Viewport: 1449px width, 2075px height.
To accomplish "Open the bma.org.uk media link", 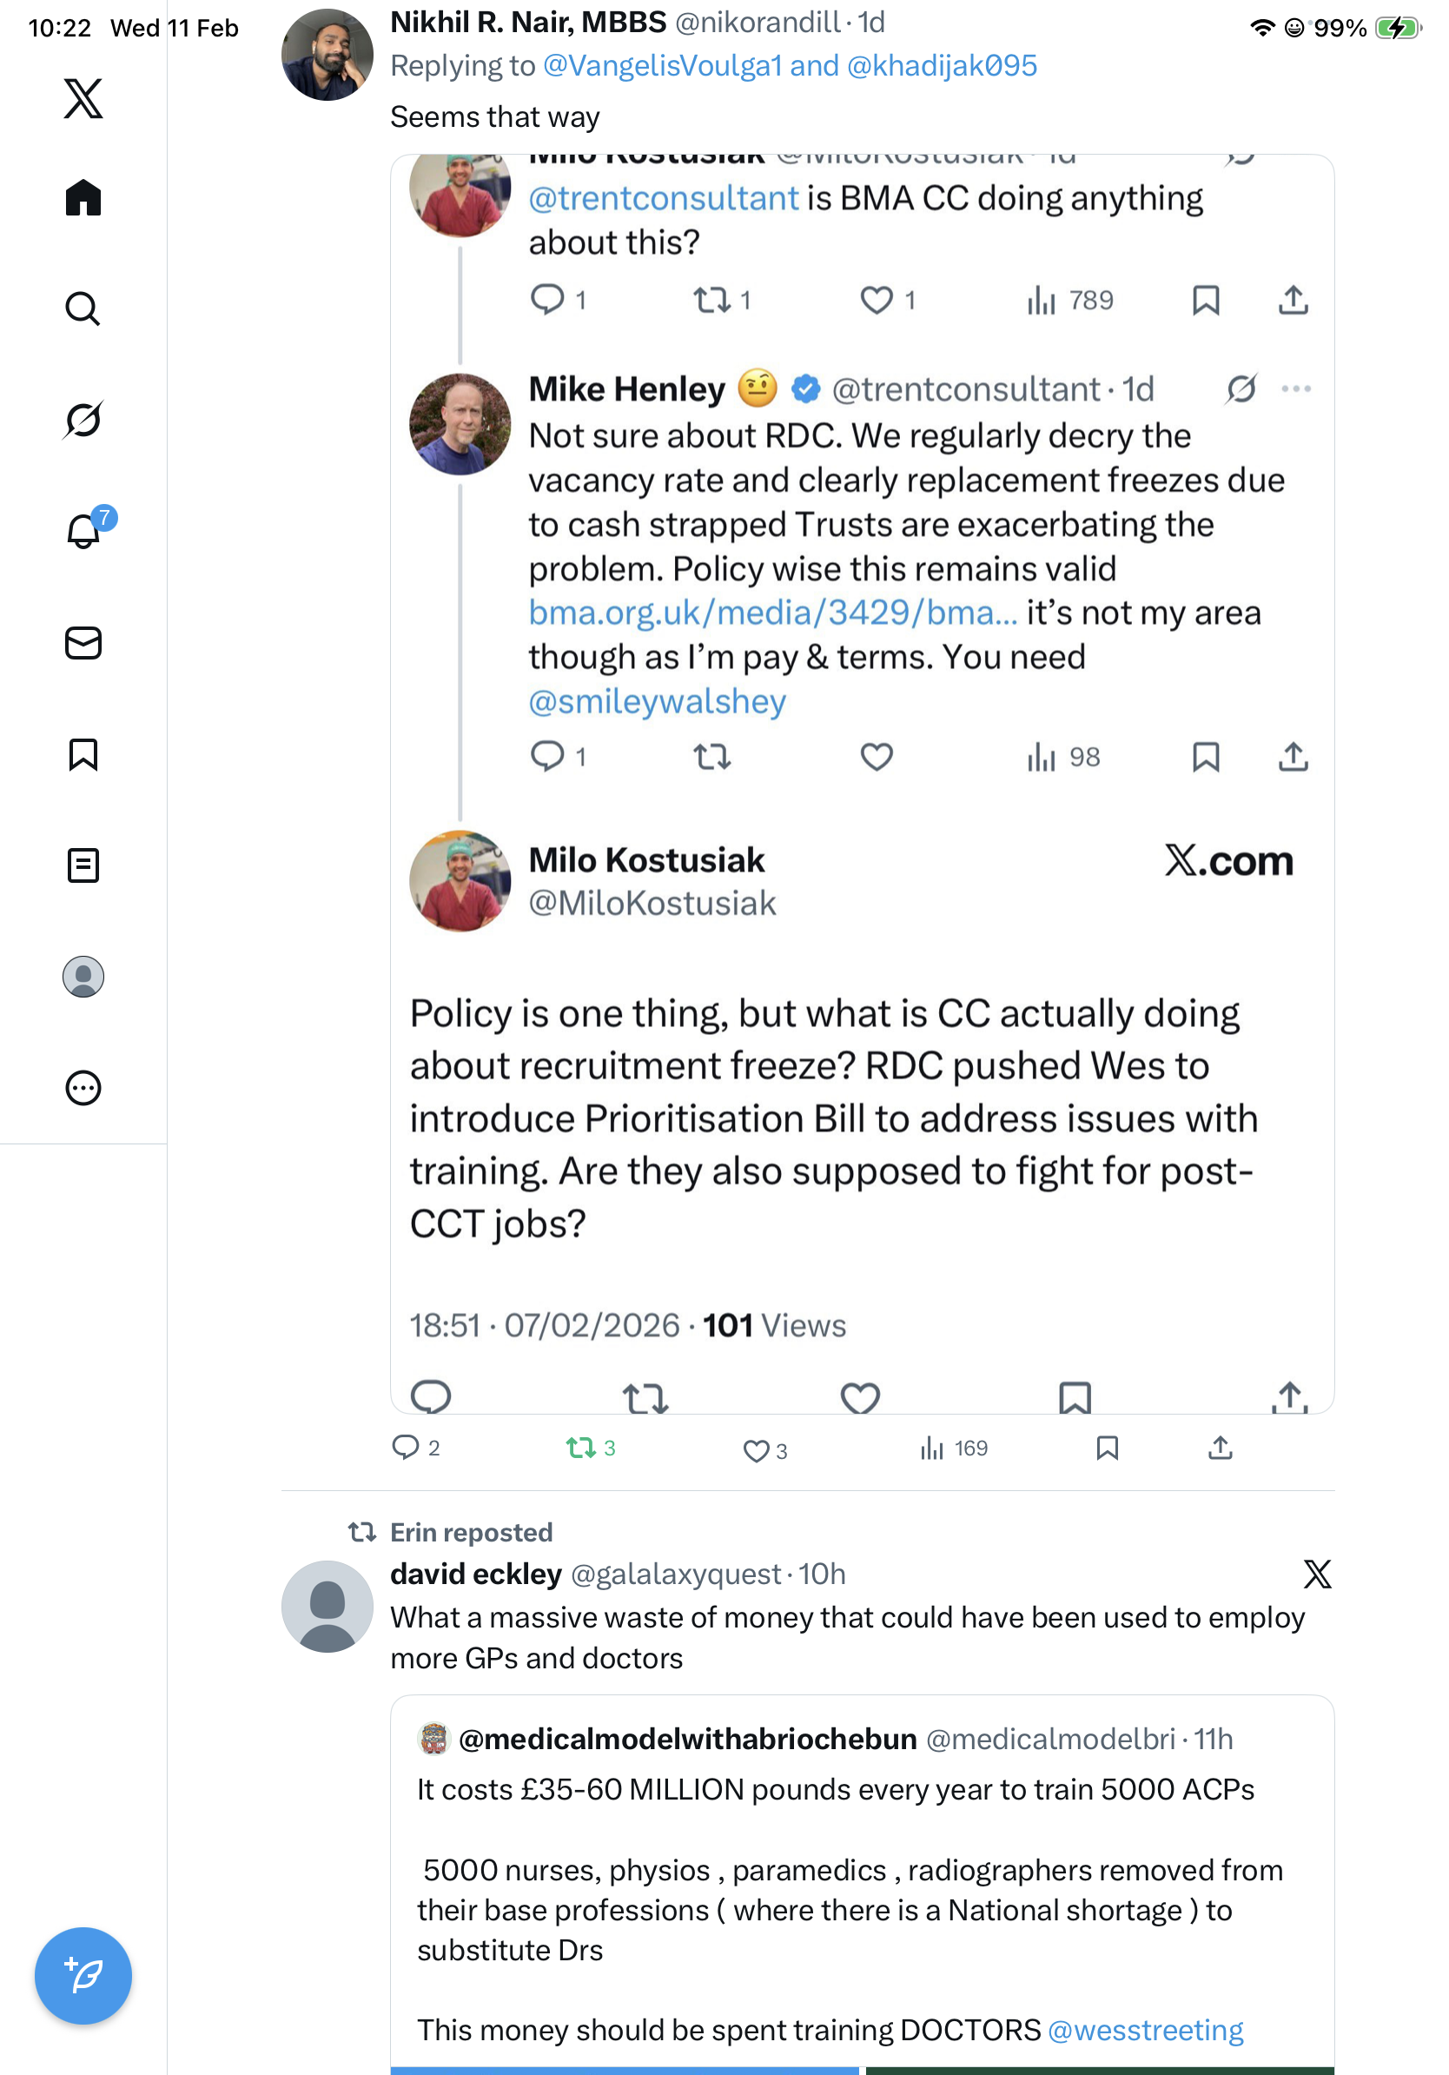I will tap(772, 613).
